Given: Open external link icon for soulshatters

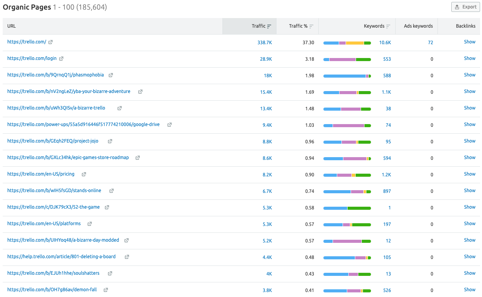Looking at the screenshot, I should click(110, 273).
